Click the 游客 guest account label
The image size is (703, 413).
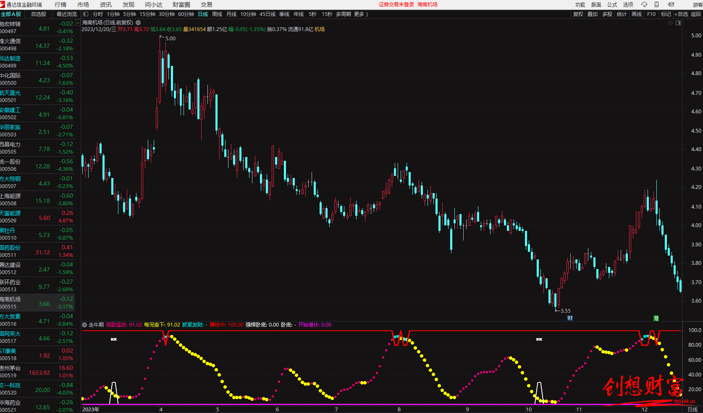[x=698, y=5]
